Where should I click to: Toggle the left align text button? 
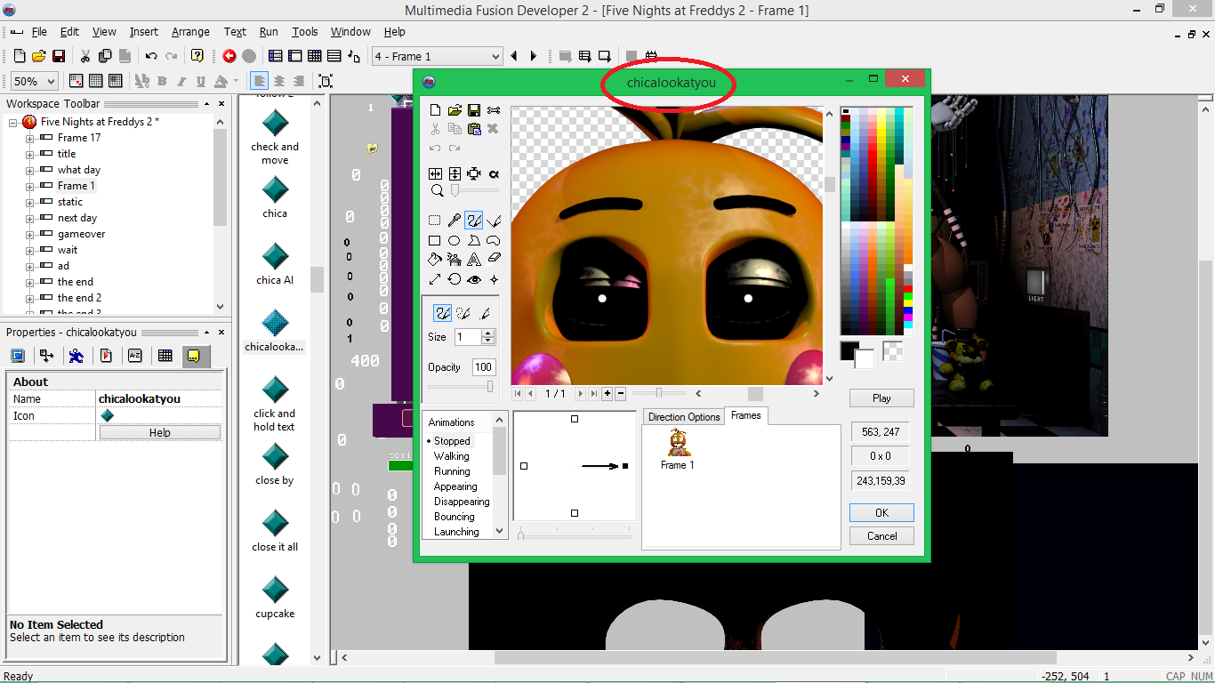click(260, 81)
